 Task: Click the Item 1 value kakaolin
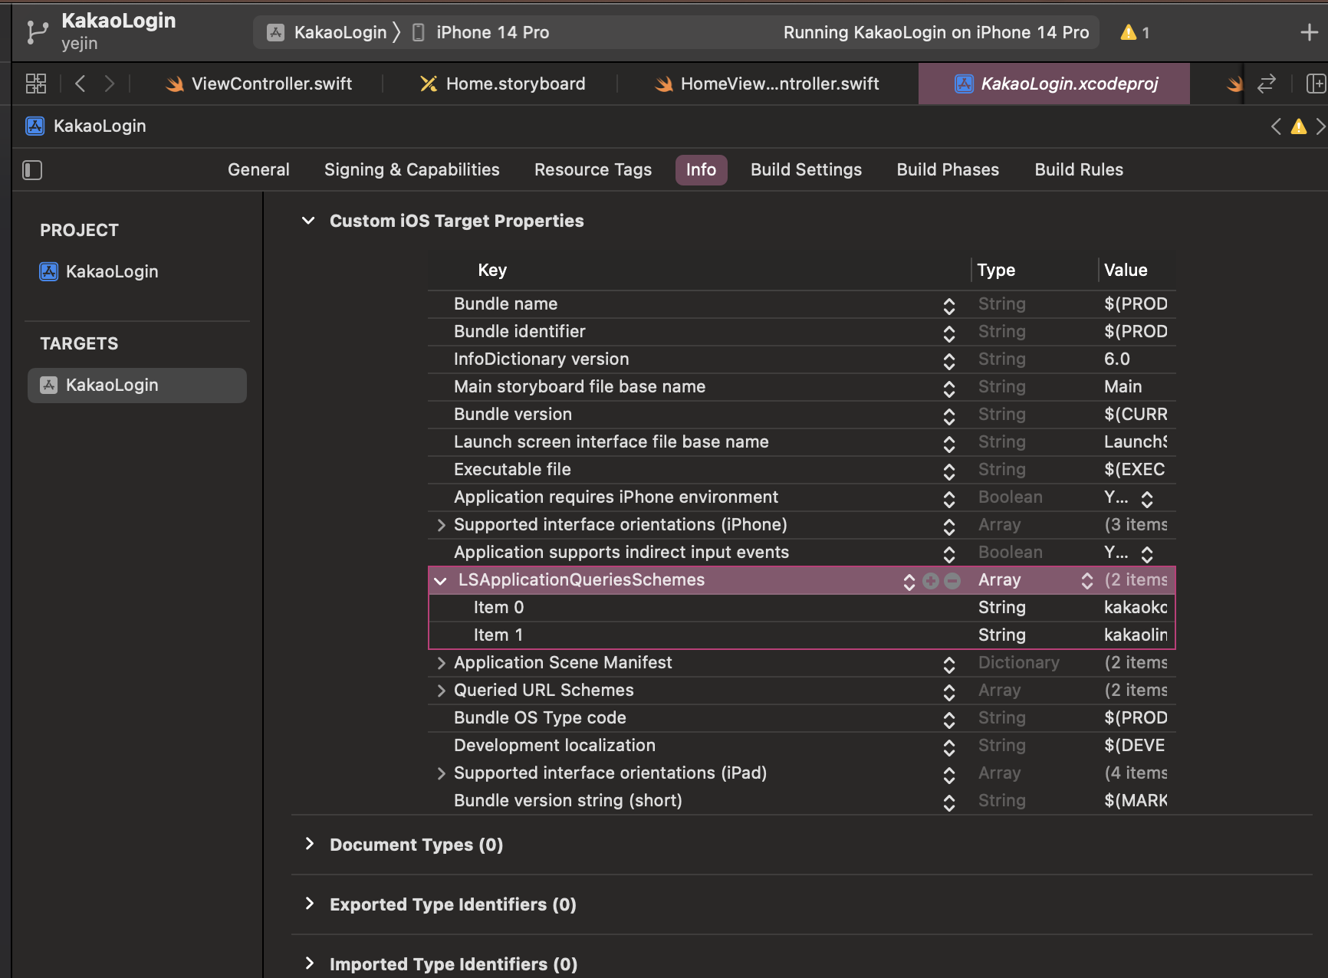click(1136, 635)
